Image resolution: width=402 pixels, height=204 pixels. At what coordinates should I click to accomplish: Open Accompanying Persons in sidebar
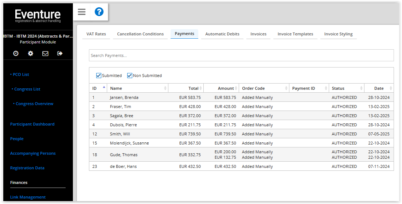pyautogui.click(x=33, y=153)
